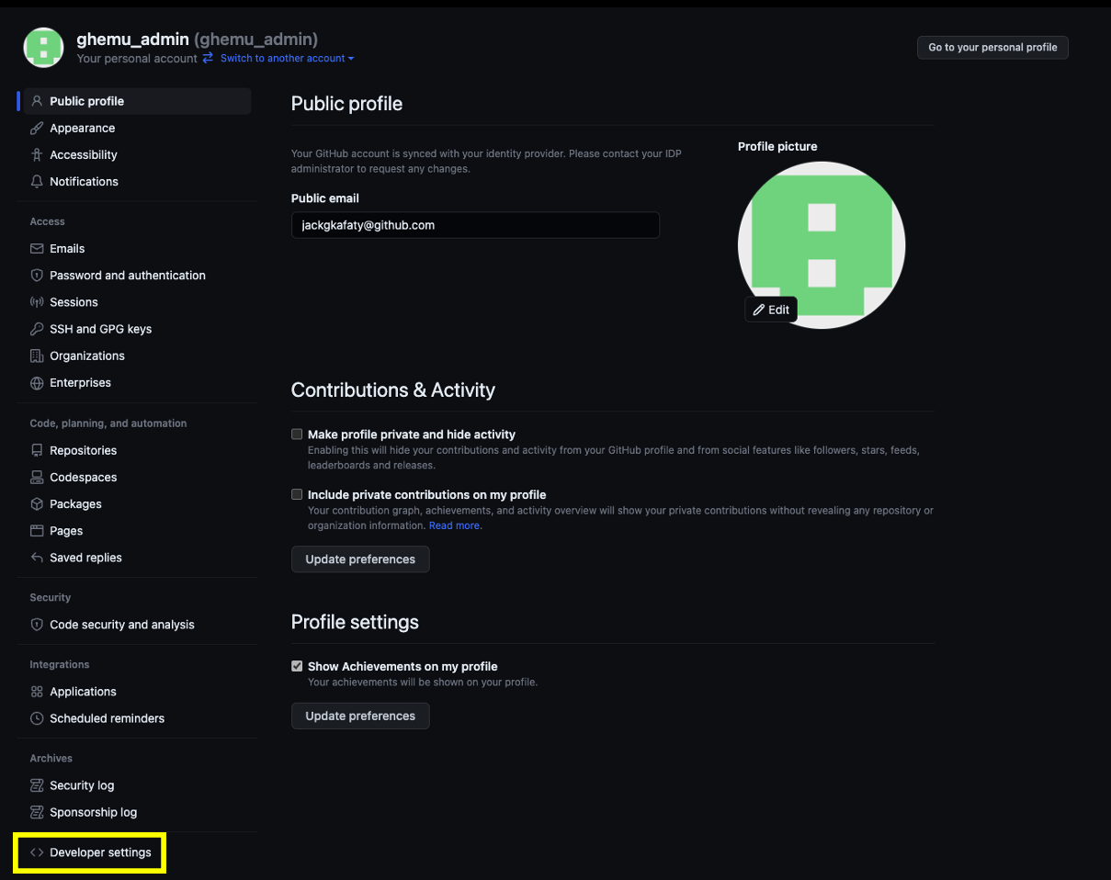Click the browser icon beside Pages
Screen dimensions: 1111x880
point(37,530)
